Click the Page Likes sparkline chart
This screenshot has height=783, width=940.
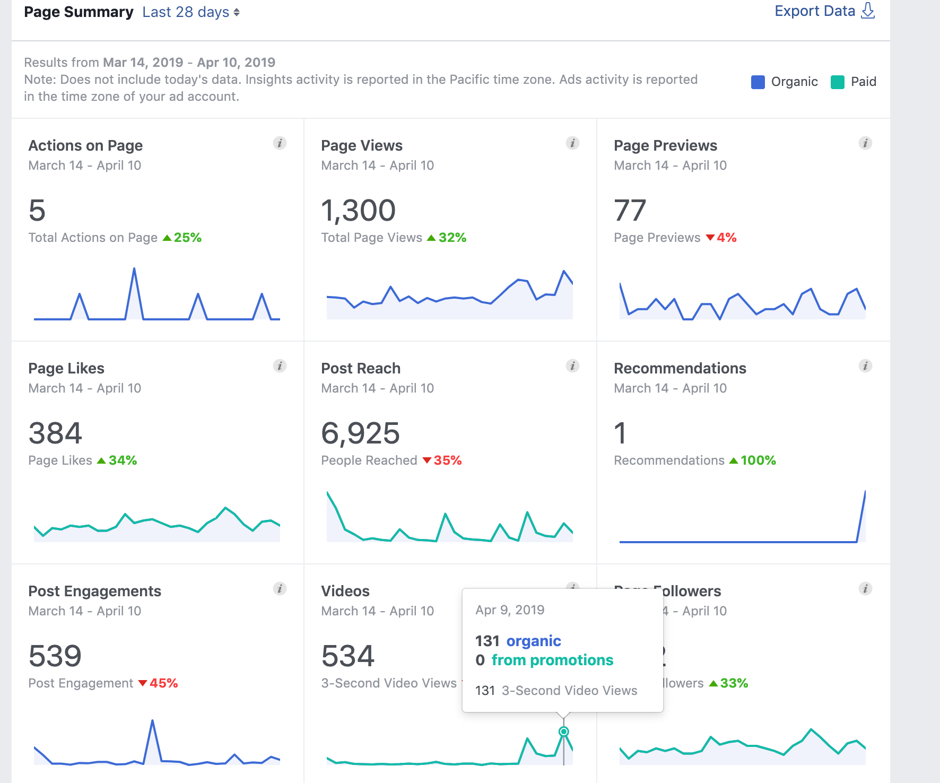click(157, 523)
